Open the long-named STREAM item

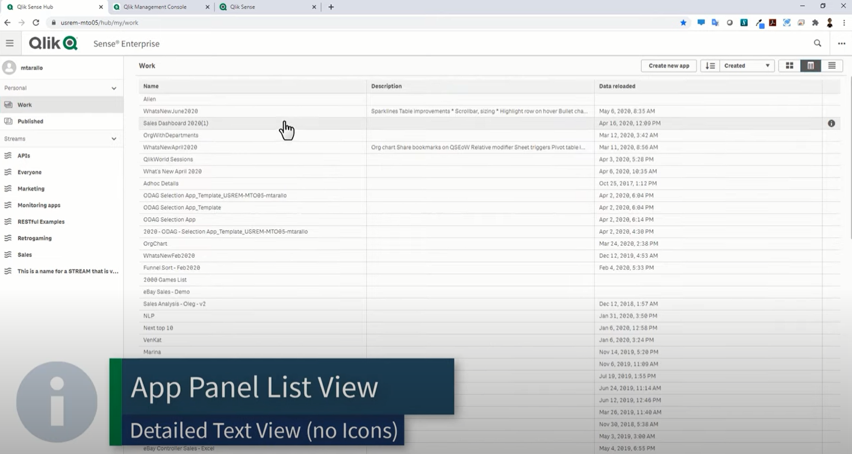61,272
